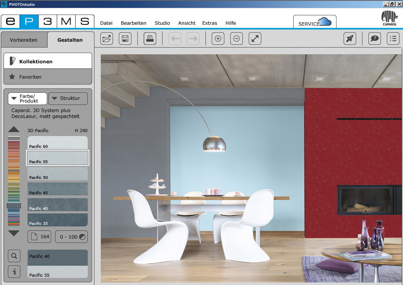This screenshot has width=403, height=285.
Task: Open the Studio menu
Action: pyautogui.click(x=162, y=23)
